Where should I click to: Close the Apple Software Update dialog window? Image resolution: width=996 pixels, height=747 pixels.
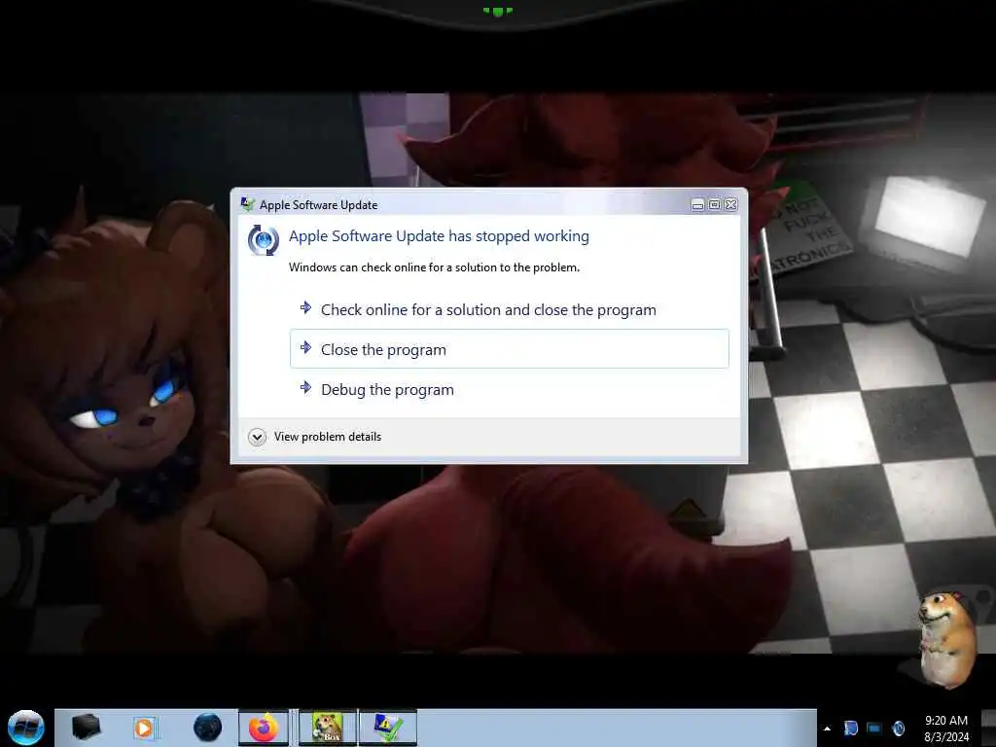(731, 204)
